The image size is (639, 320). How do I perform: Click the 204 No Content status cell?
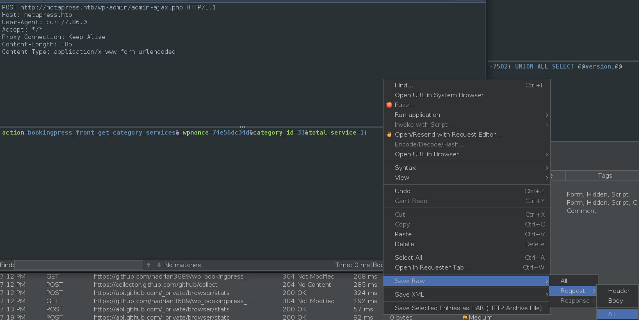click(x=307, y=285)
